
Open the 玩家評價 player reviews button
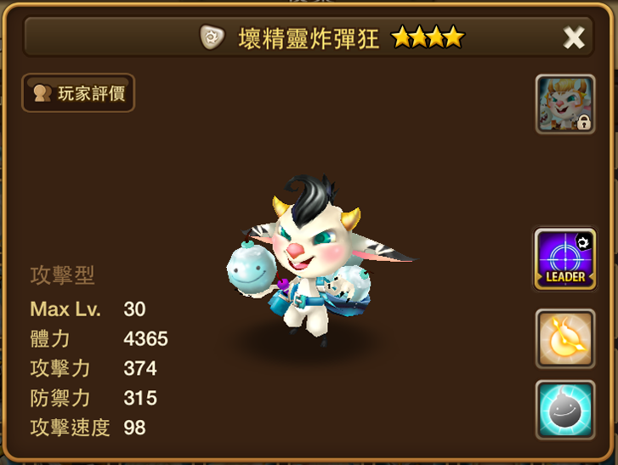coord(78,93)
